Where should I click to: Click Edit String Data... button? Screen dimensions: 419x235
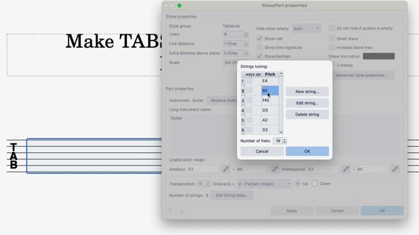click(232, 195)
